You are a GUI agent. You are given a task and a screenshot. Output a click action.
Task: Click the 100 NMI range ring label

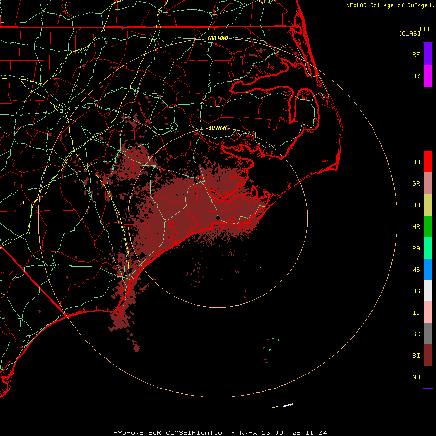218,38
